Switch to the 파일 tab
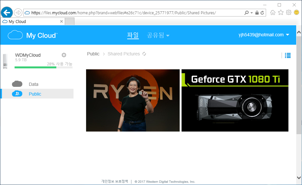This screenshot has height=185, width=302. [133, 35]
